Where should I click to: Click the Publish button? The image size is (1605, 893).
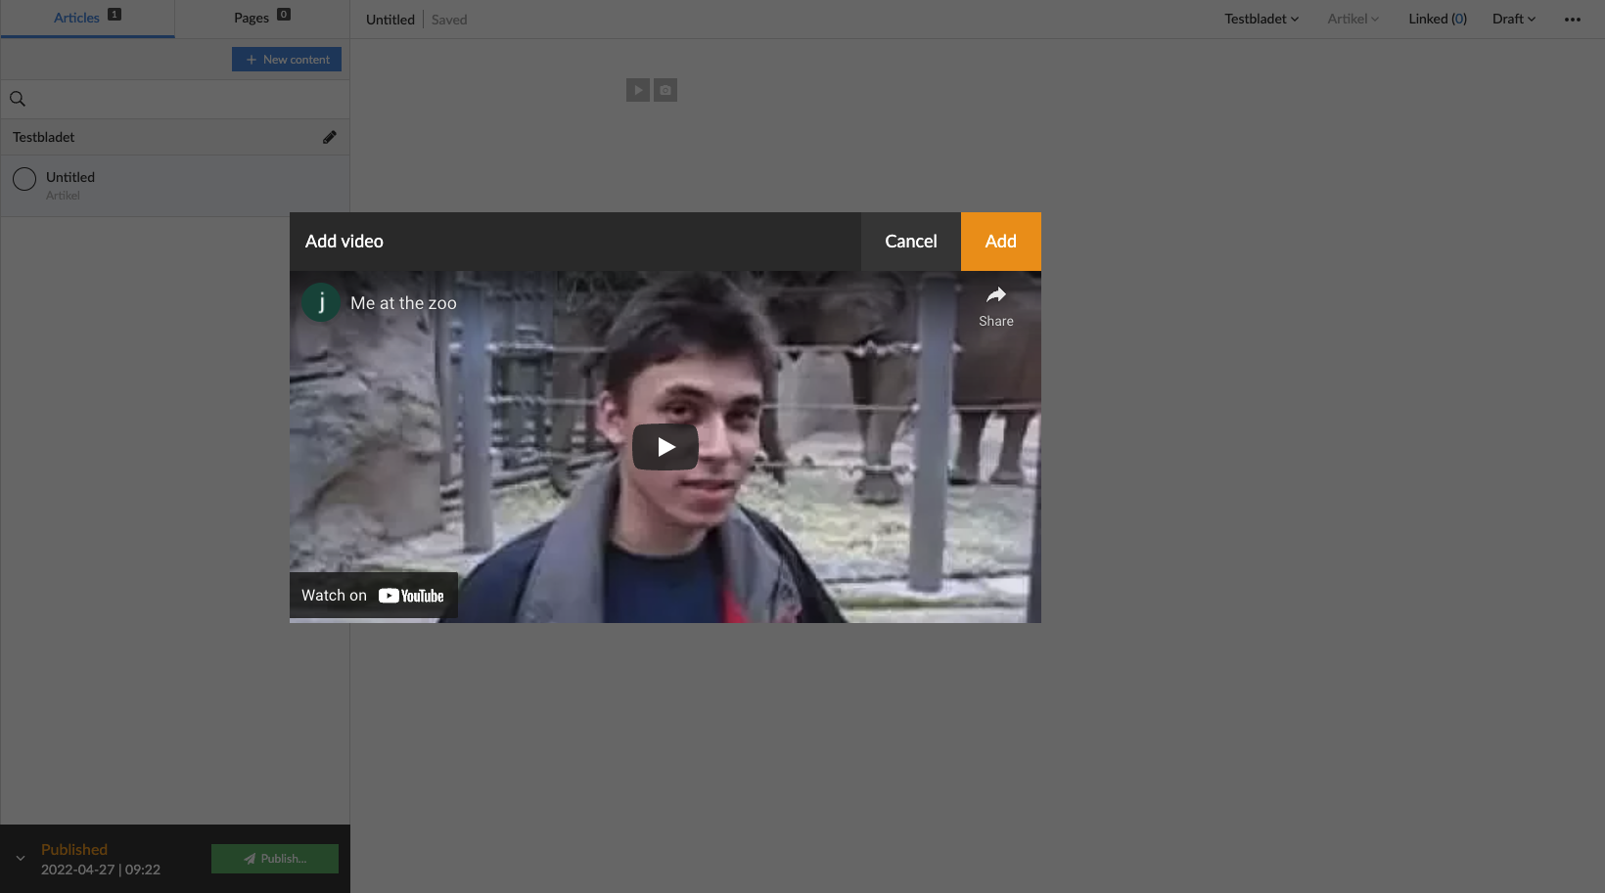coord(274,858)
